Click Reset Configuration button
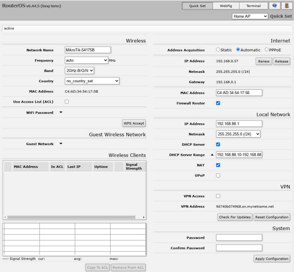 (272, 217)
